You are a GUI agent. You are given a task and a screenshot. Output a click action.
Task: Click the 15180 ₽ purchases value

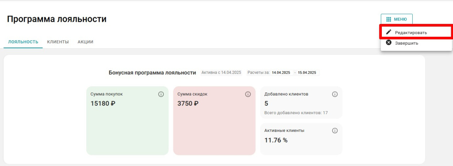(x=103, y=103)
